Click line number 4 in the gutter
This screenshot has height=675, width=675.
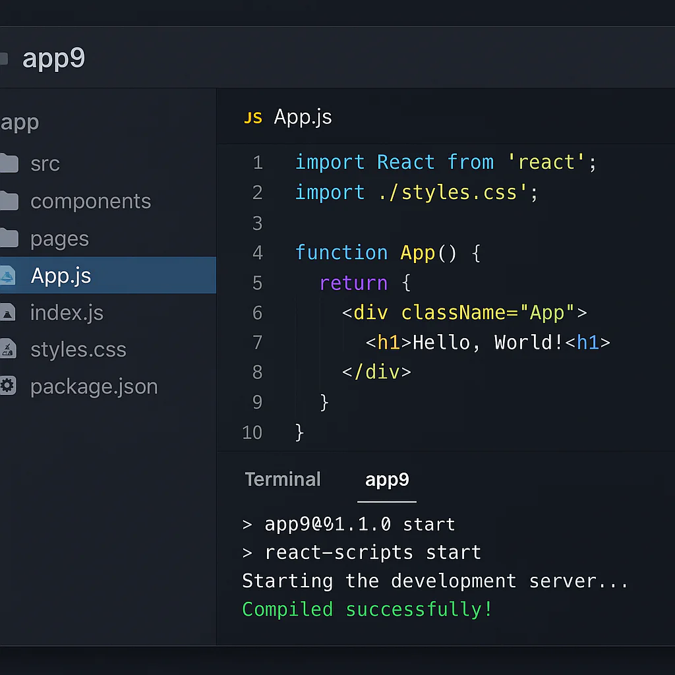point(258,252)
